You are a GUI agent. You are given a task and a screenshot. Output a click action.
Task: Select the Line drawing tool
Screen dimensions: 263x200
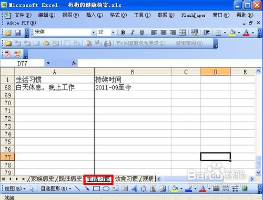[77, 188]
